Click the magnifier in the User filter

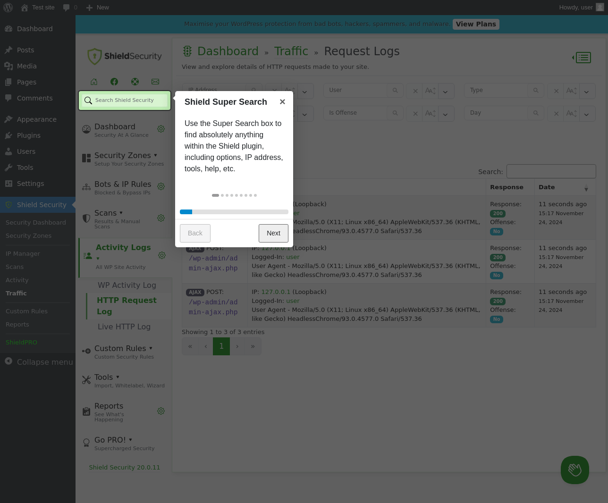(395, 90)
